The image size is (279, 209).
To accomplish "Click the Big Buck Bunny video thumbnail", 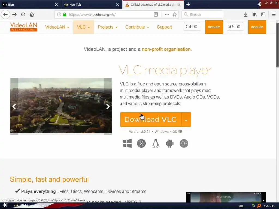I will pyautogui.click(x=226, y=197).
